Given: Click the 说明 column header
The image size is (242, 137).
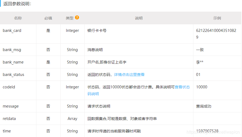Looking at the screenshot, I should click(139, 18).
